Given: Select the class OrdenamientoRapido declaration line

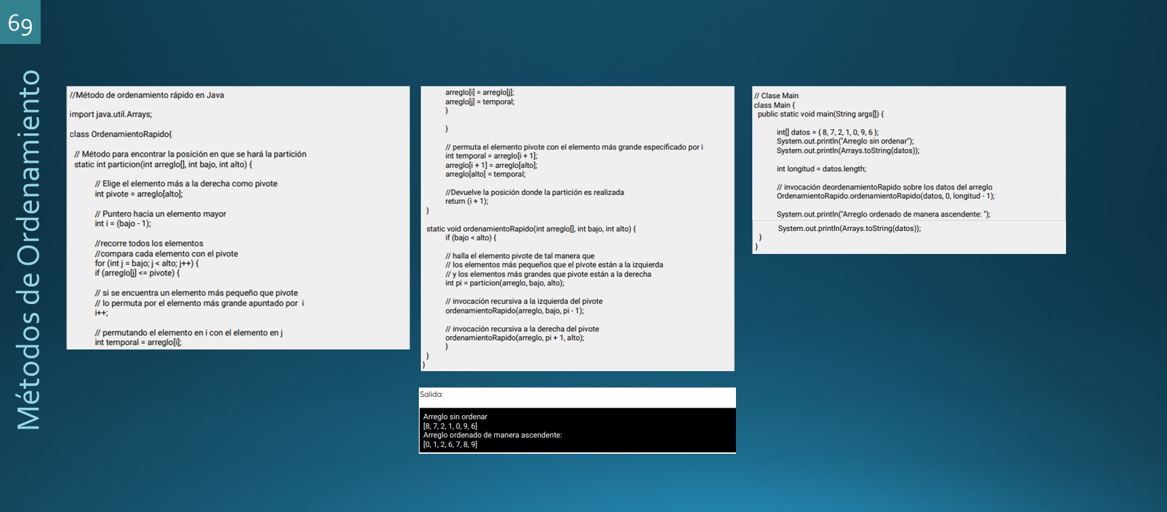Looking at the screenshot, I should pos(121,134).
